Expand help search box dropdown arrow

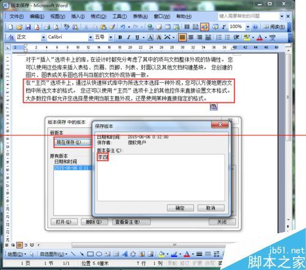[x=282, y=17]
